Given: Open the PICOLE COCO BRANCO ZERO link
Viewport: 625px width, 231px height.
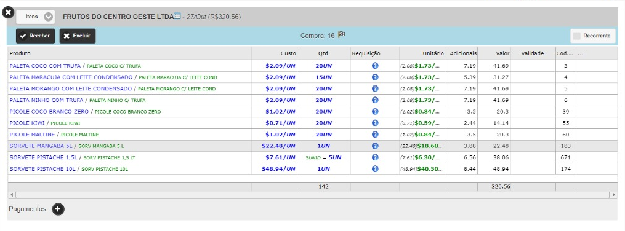Looking at the screenshot, I should coord(49,112).
